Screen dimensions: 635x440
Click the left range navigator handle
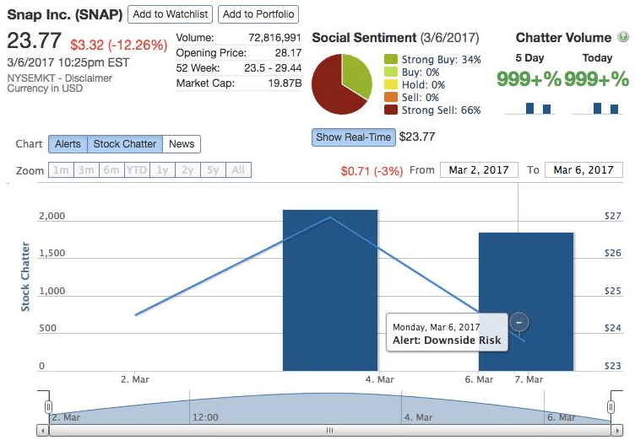(x=48, y=406)
